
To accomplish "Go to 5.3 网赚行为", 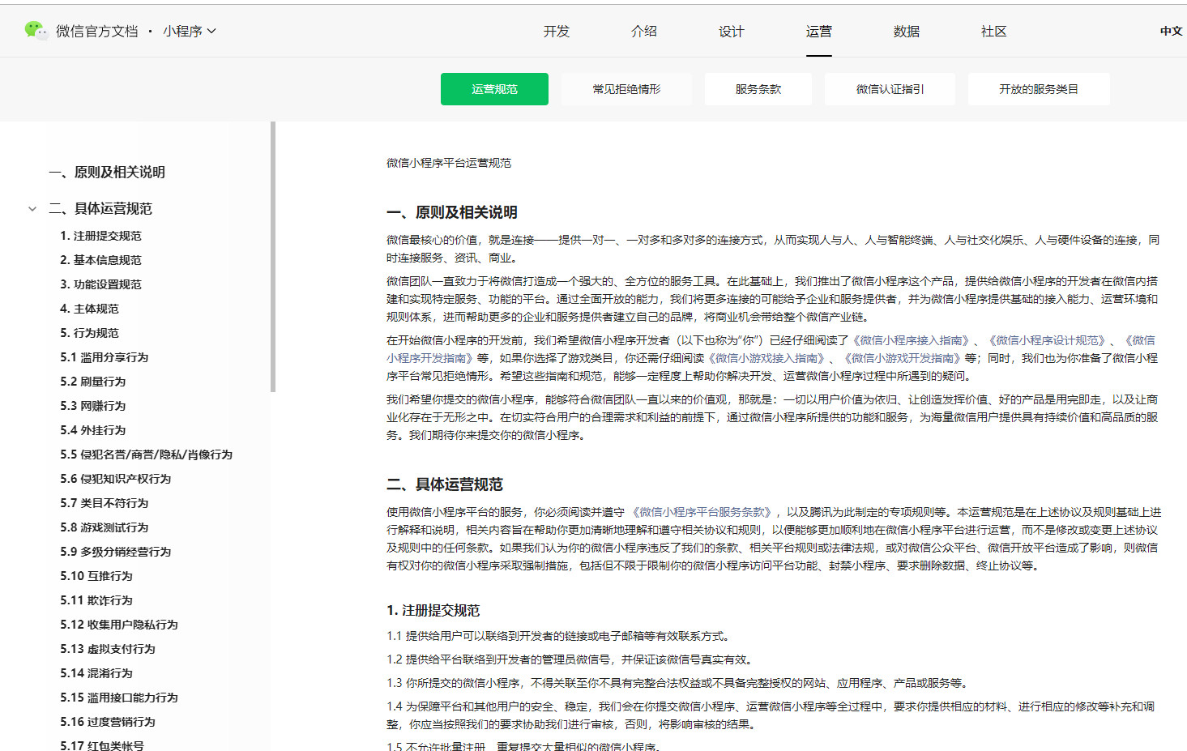I will 93,406.
